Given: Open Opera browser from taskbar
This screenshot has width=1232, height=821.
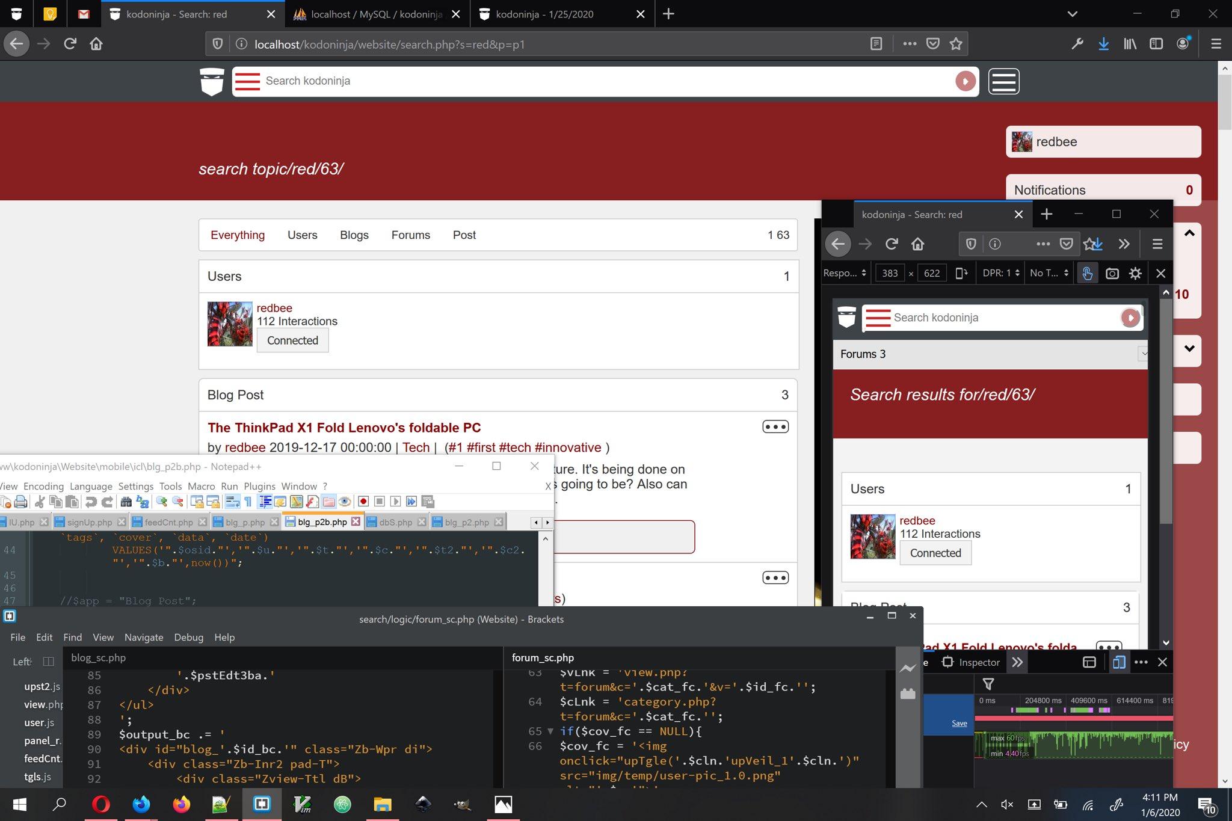Looking at the screenshot, I should coord(101,804).
